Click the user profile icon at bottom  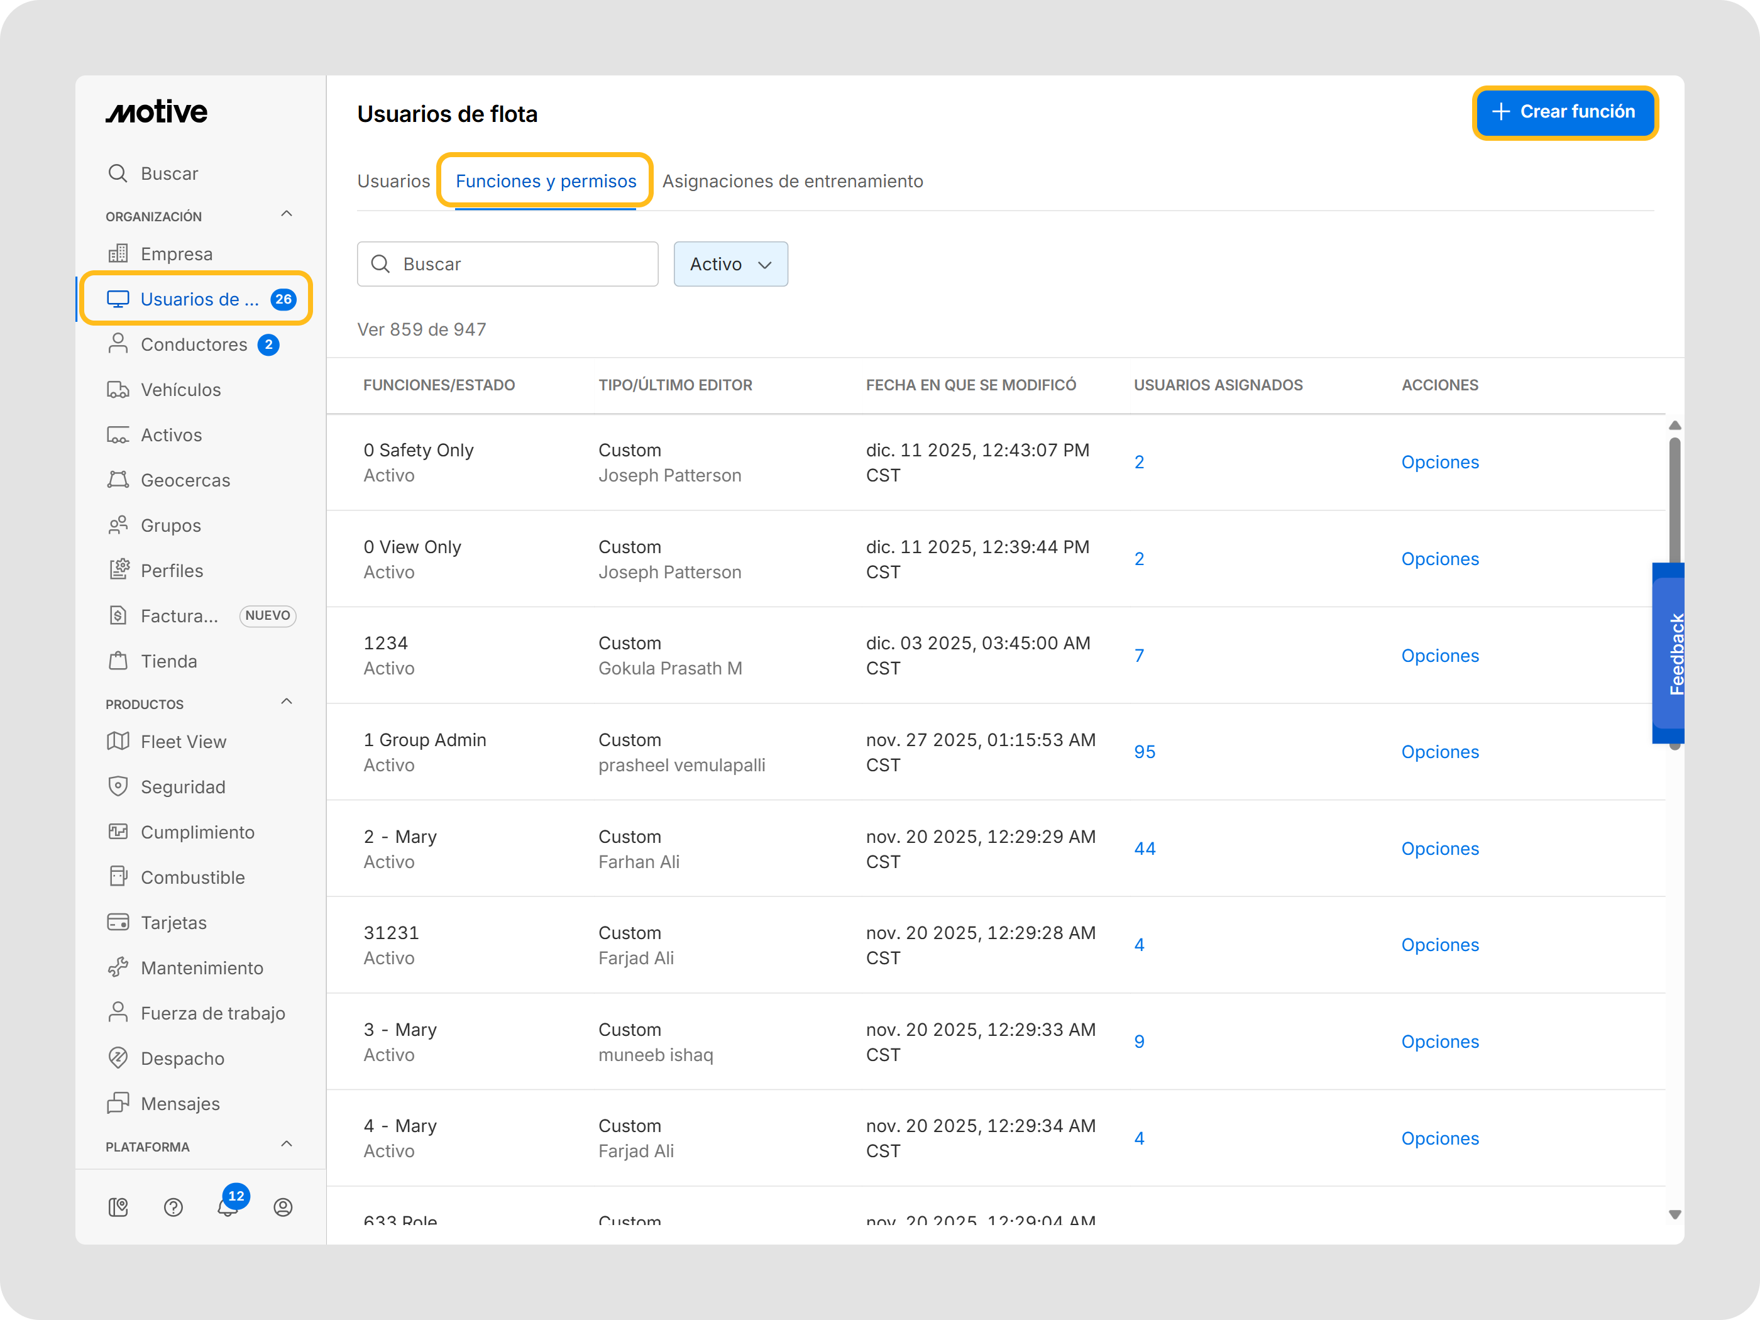282,1207
